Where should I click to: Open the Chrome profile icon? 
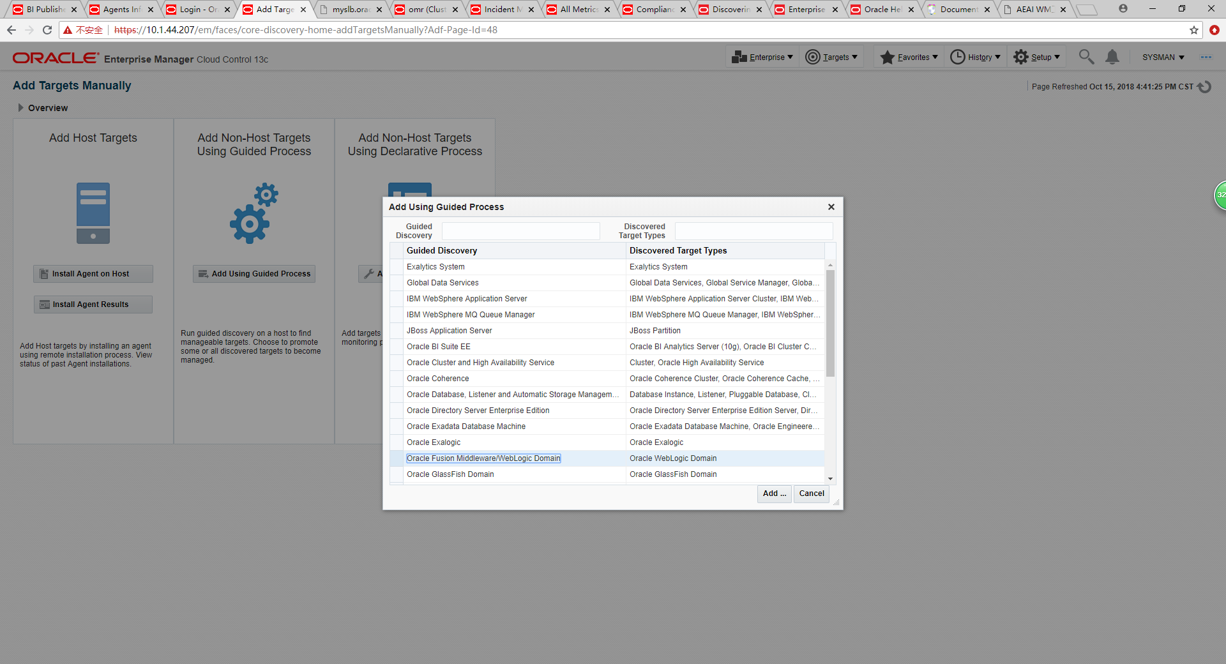(1123, 9)
